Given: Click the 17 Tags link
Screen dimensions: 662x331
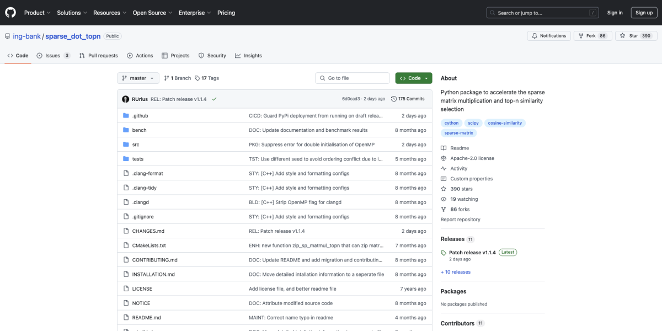Looking at the screenshot, I should pyautogui.click(x=207, y=78).
